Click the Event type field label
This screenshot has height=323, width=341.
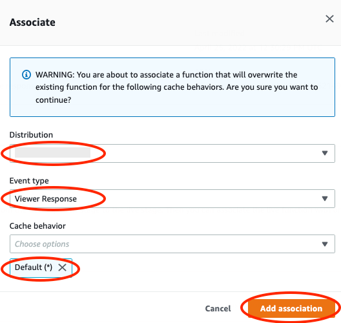click(x=29, y=181)
